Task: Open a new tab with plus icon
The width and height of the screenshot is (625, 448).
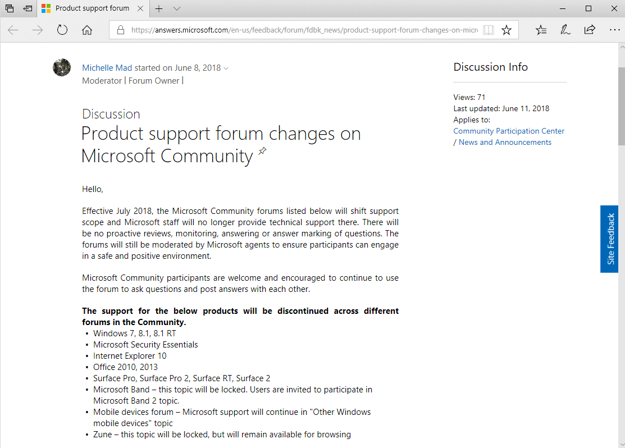Action: 159,8
